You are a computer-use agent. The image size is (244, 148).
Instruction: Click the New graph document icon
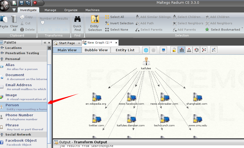click(14, 3)
